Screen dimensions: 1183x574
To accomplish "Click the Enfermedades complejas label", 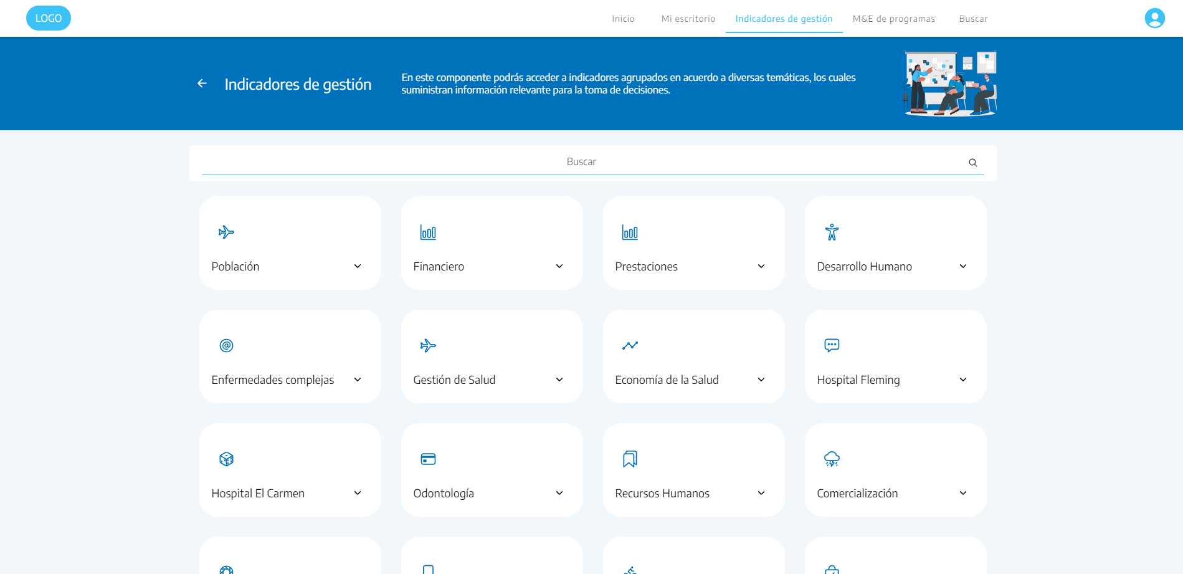I will point(273,380).
